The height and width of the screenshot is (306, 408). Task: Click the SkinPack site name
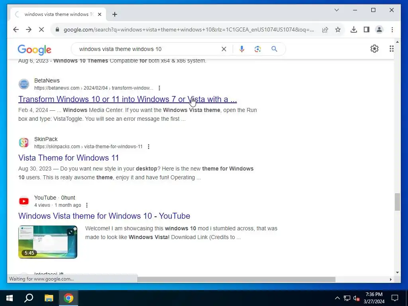click(46, 139)
